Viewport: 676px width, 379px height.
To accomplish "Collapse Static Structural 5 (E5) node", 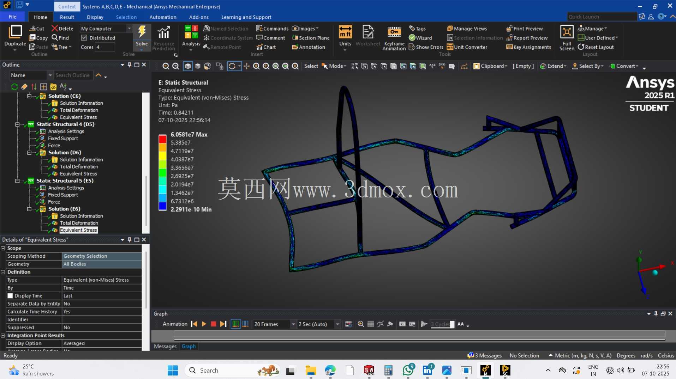I will (17, 181).
